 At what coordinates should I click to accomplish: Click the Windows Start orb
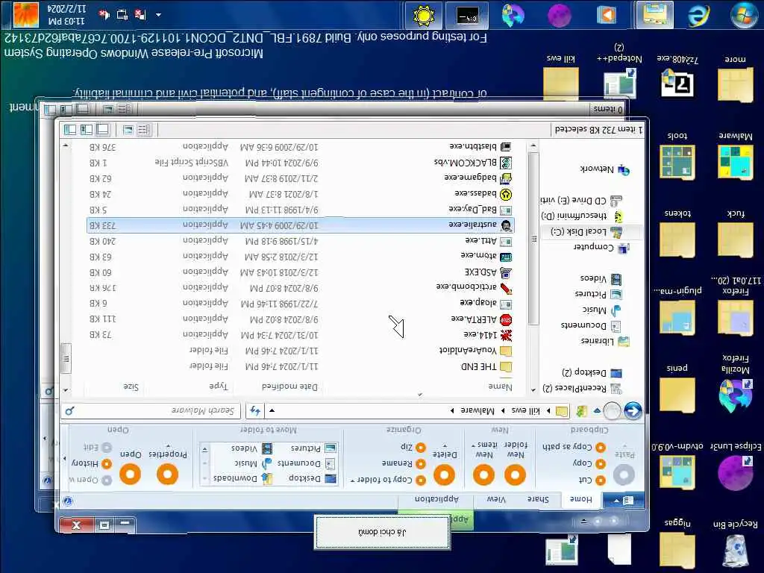744,15
